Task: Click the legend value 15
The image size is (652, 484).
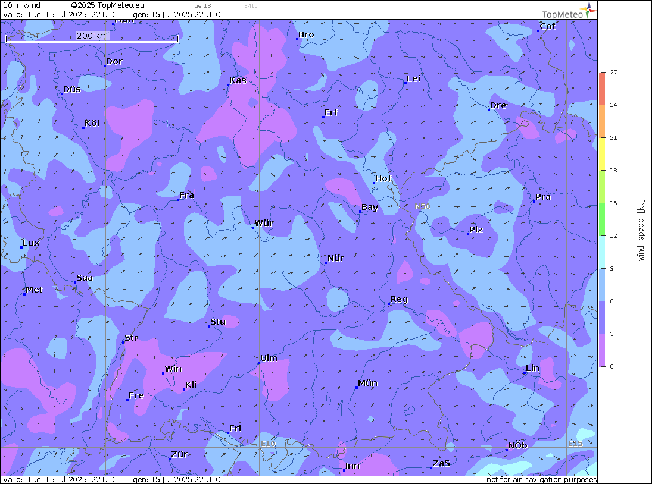Action: 613,203
